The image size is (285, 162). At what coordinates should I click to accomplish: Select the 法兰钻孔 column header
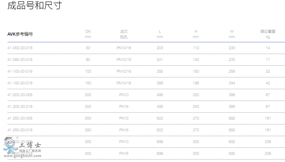pyautogui.click(x=124, y=34)
